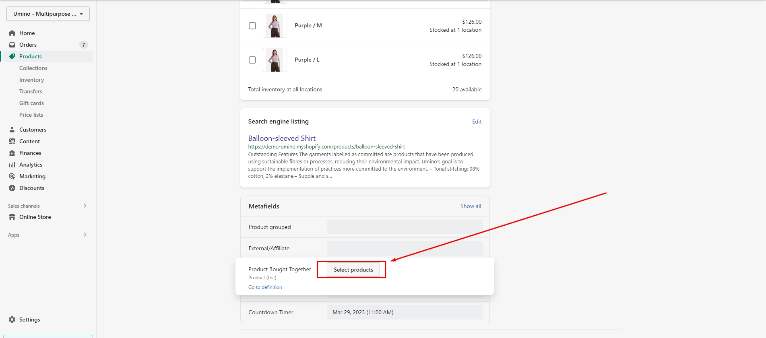766x338 pixels.
Task: Click the Product grouped metafield input
Action: (x=405, y=227)
